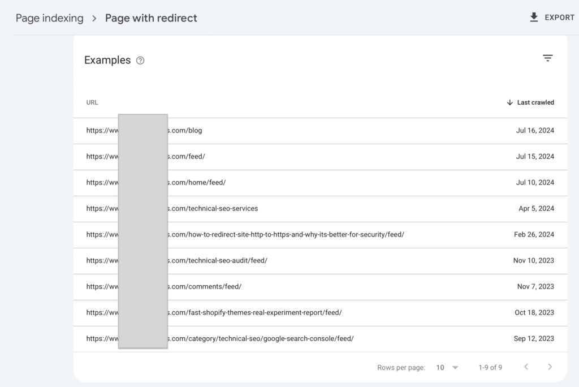Click the Jul 16, 2024 crawl date
Image resolution: width=579 pixels, height=387 pixels.
535,131
